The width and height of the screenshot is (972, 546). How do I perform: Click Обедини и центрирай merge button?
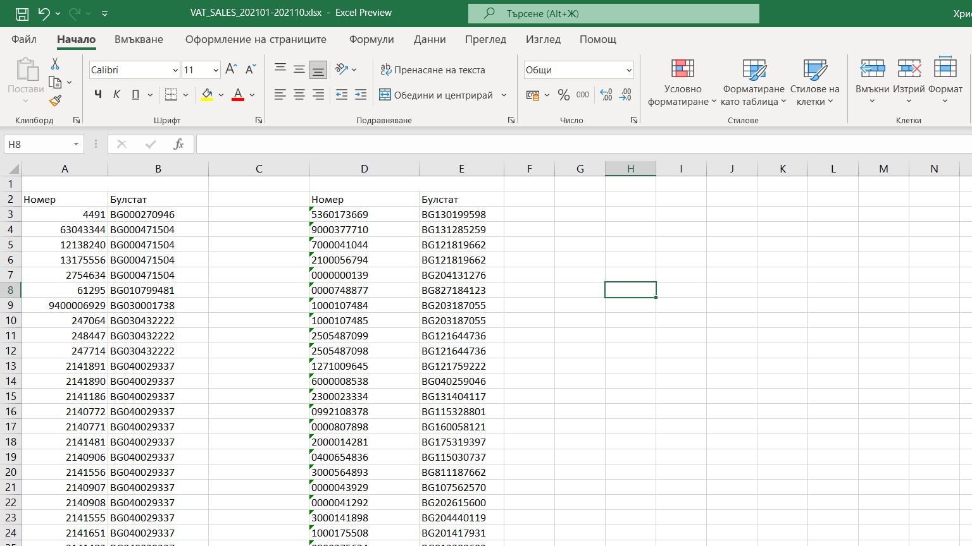click(436, 95)
